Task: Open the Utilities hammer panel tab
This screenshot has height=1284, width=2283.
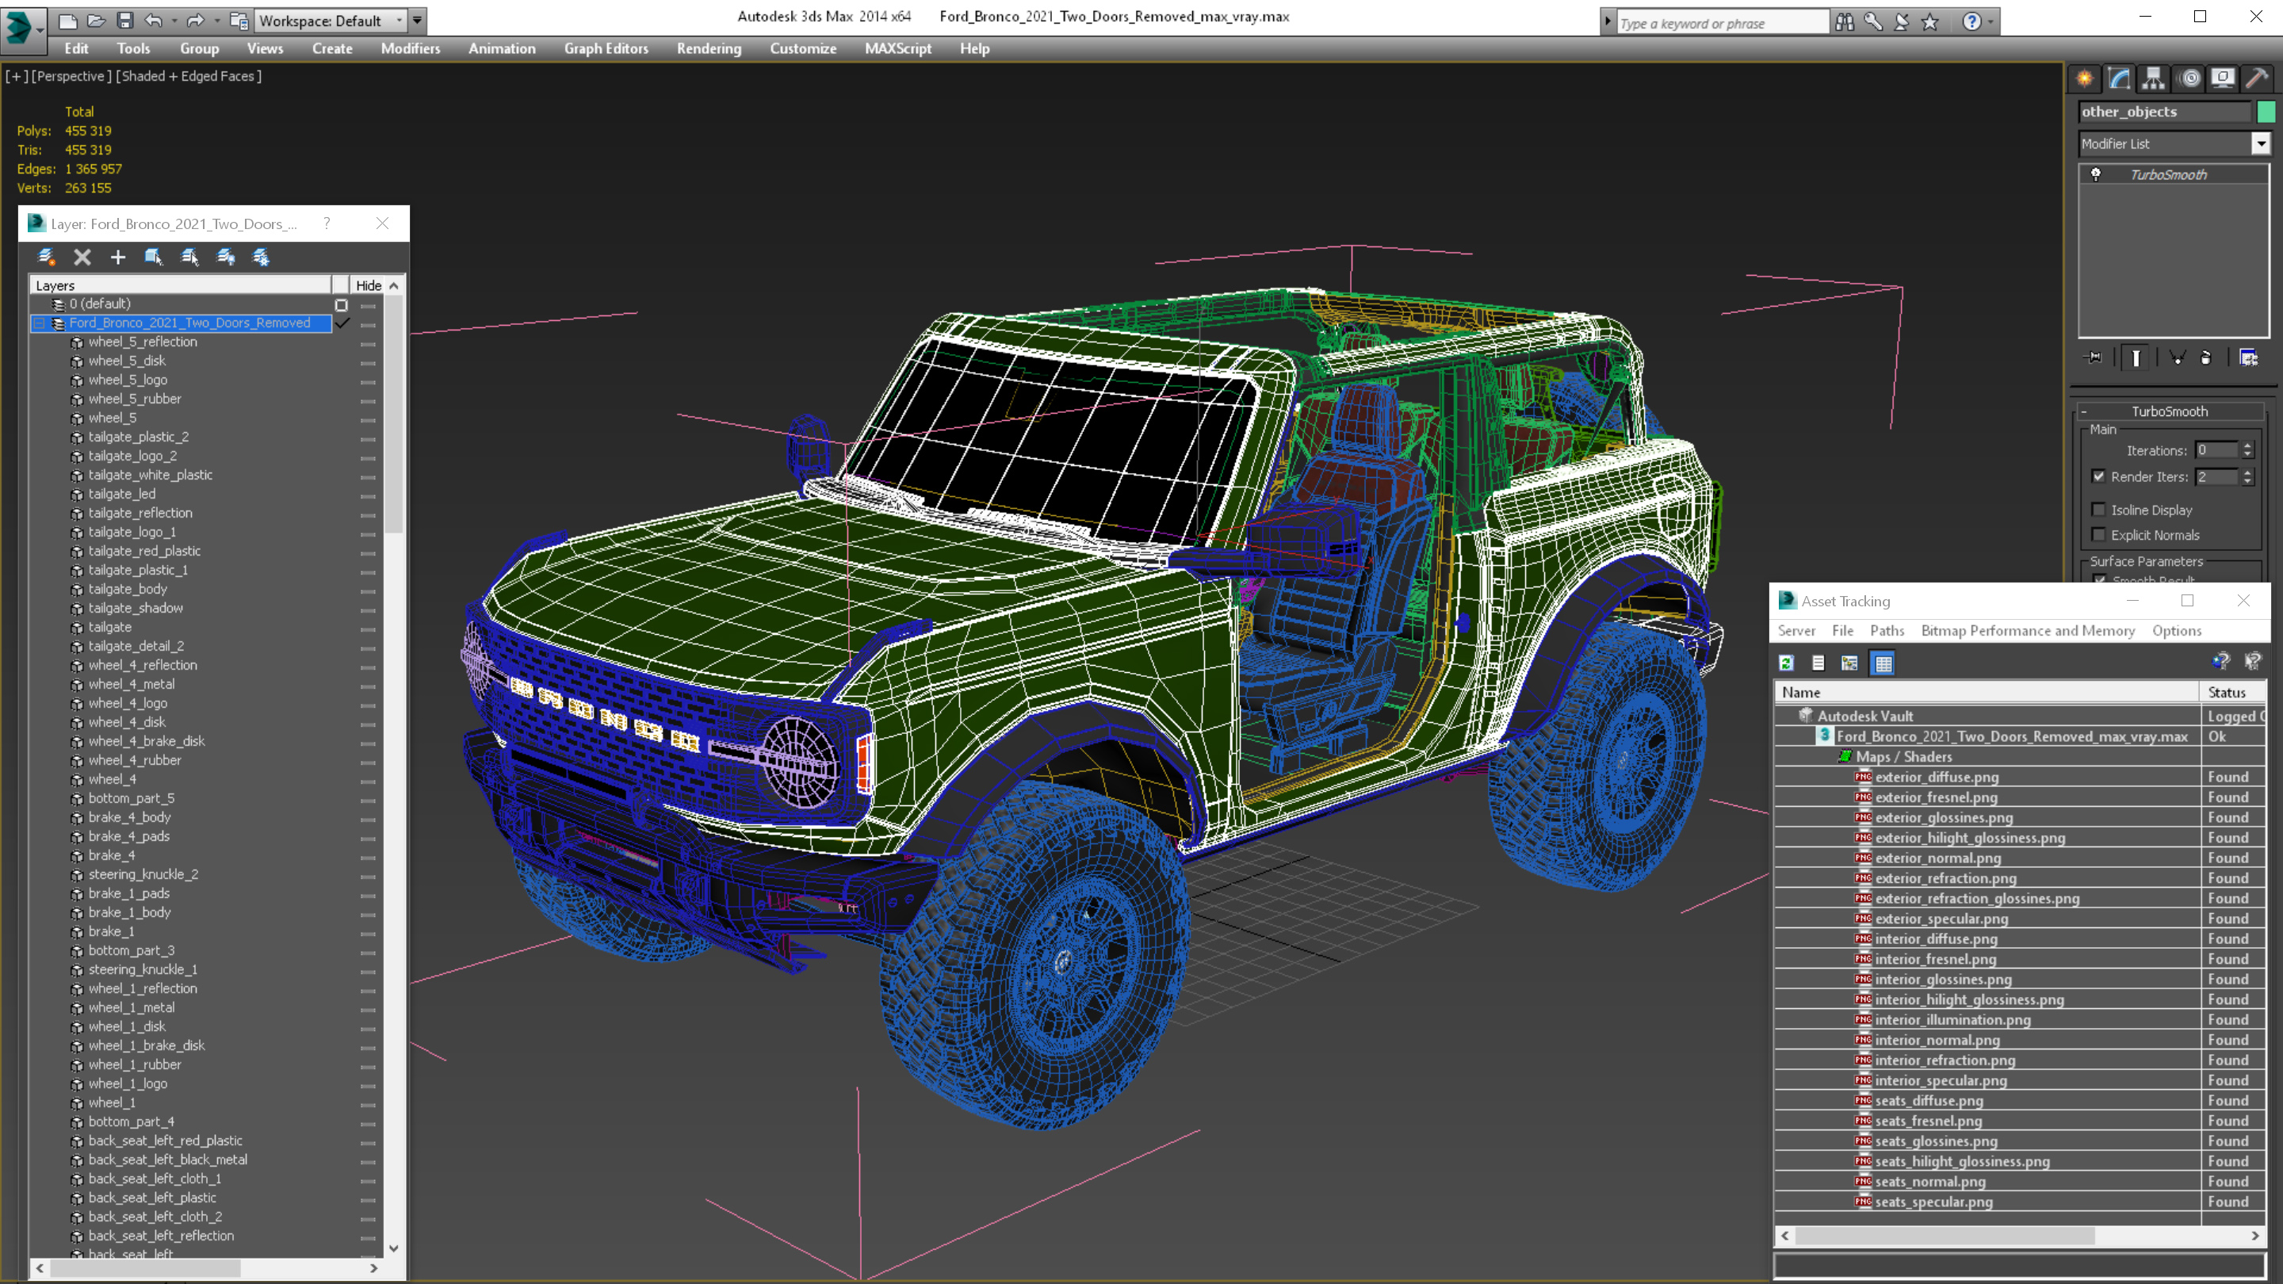Action: pos(2256,79)
